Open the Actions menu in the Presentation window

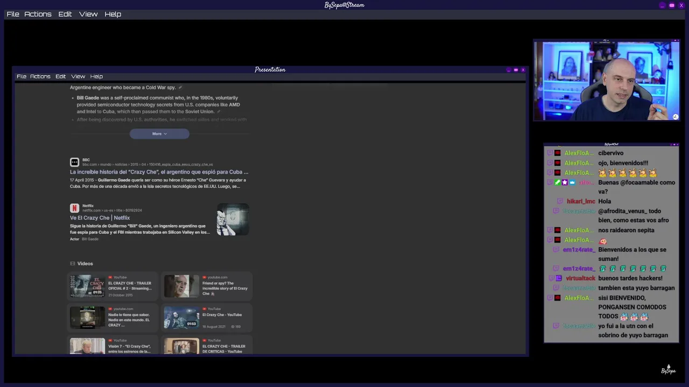pos(40,76)
